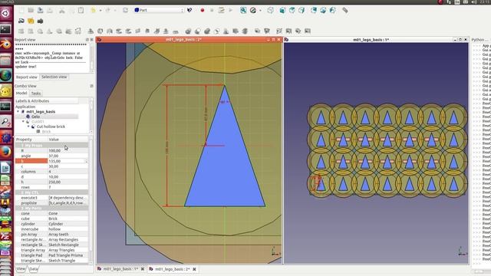Screen dimensions: 491x276
Task: Select the columns property value 4
Action: pos(68,172)
